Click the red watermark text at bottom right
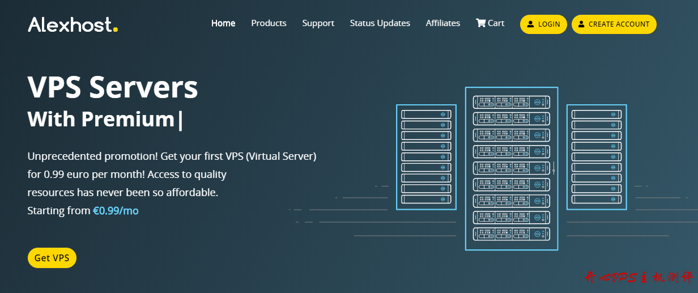Screen dimensions: 698x293 [639, 278]
